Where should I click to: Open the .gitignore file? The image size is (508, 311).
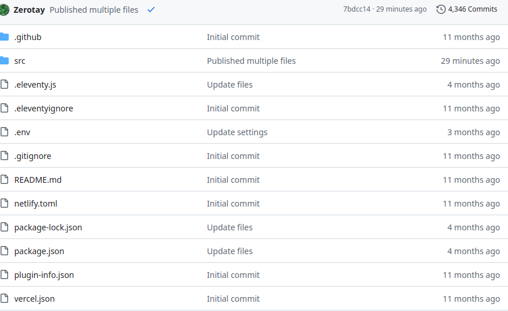(33, 156)
